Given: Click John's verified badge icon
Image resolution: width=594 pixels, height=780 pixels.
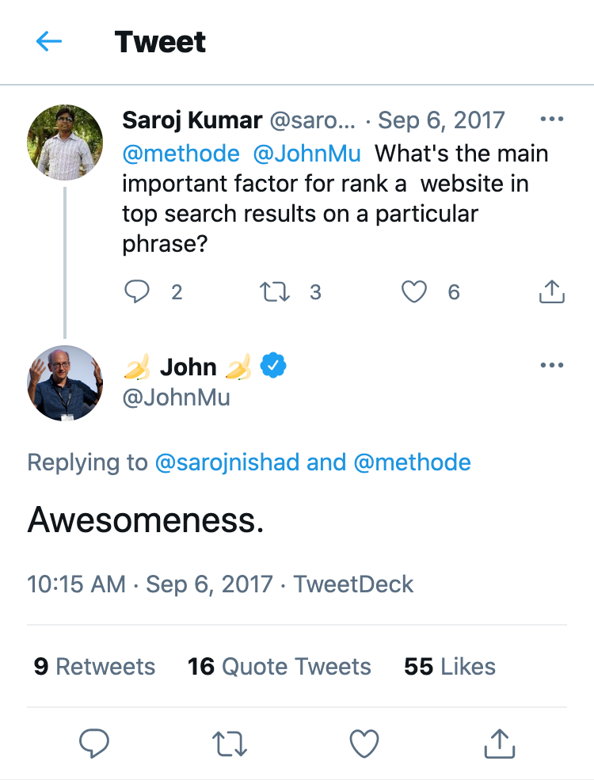Looking at the screenshot, I should (274, 366).
